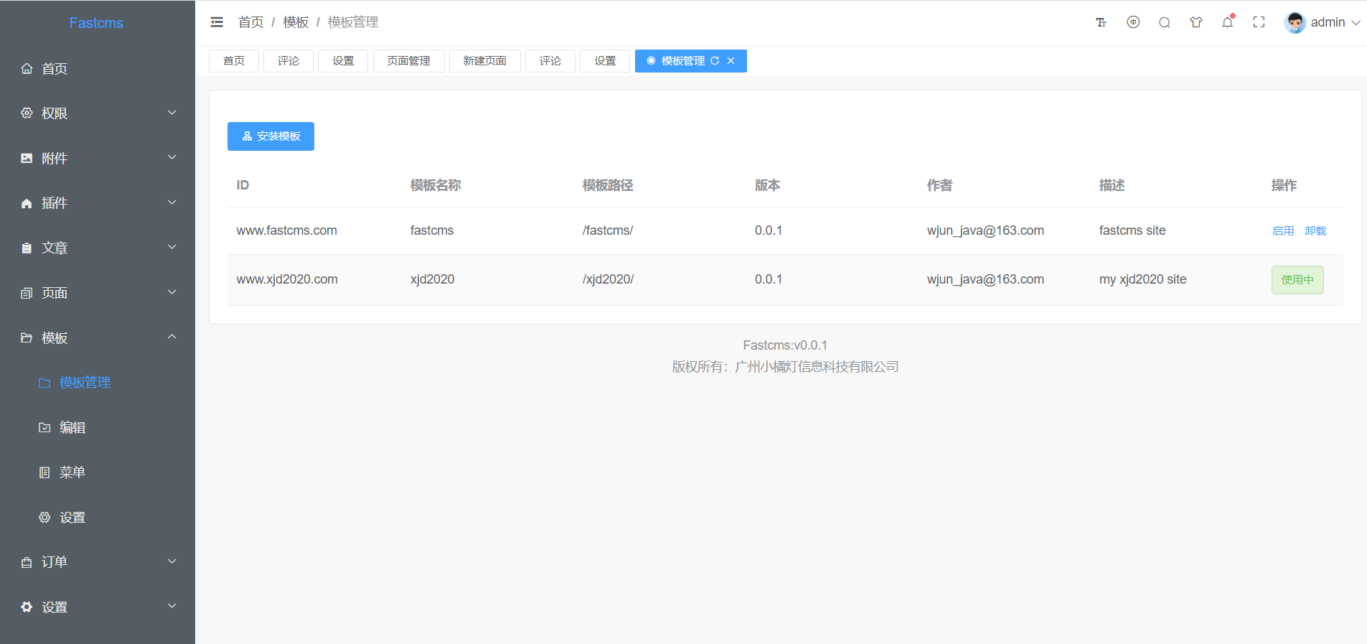Open theme shirt icon
This screenshot has width=1367, height=644.
click(1195, 22)
